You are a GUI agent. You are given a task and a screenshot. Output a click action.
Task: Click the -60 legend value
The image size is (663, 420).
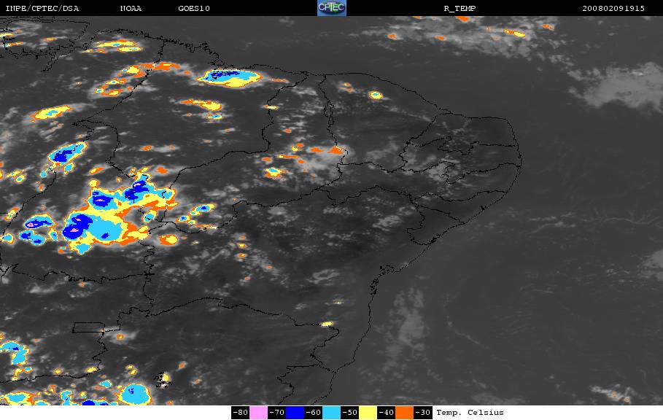(314, 413)
